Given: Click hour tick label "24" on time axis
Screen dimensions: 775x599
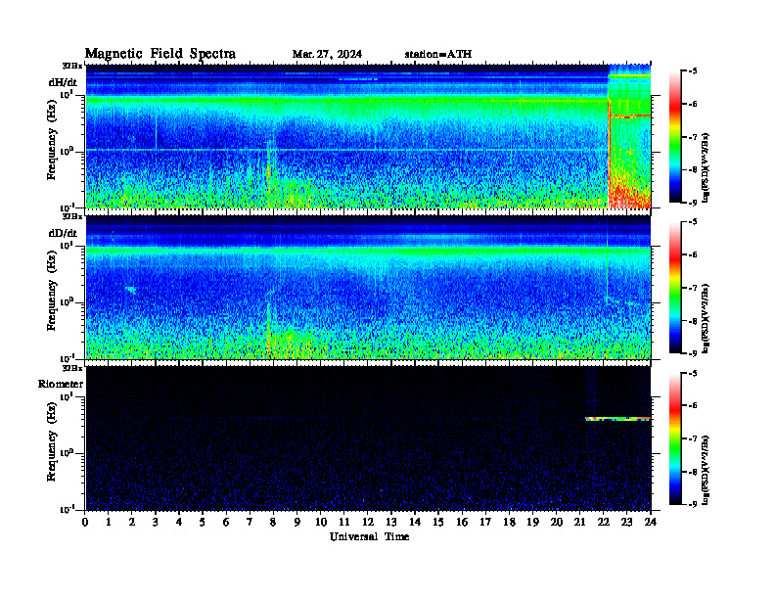Looking at the screenshot, I should click(x=651, y=522).
